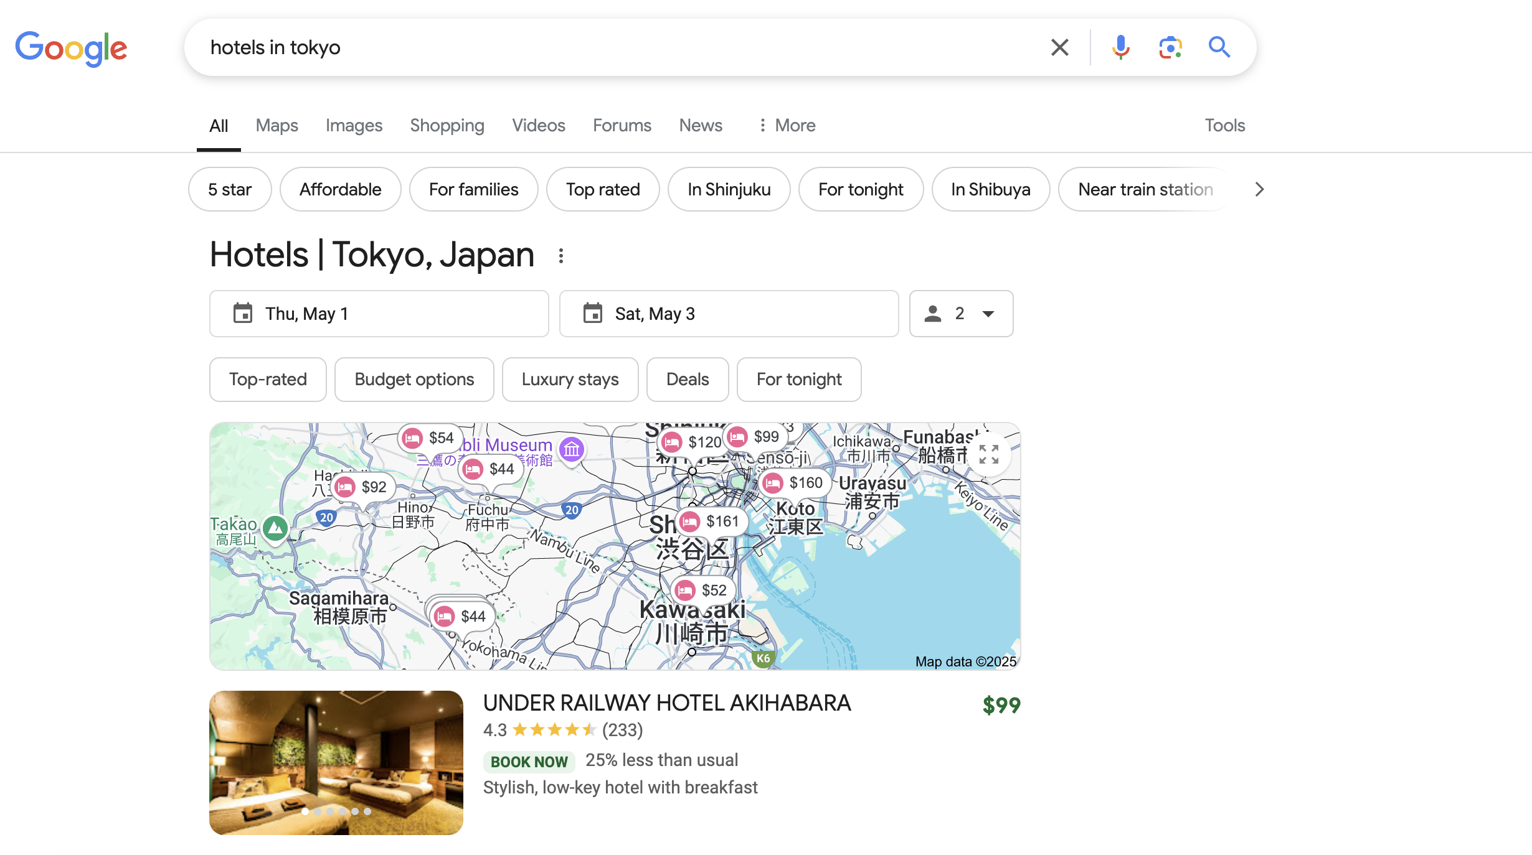
Task: Select the $52 hotel pin near Kawasaki
Action: click(x=703, y=590)
